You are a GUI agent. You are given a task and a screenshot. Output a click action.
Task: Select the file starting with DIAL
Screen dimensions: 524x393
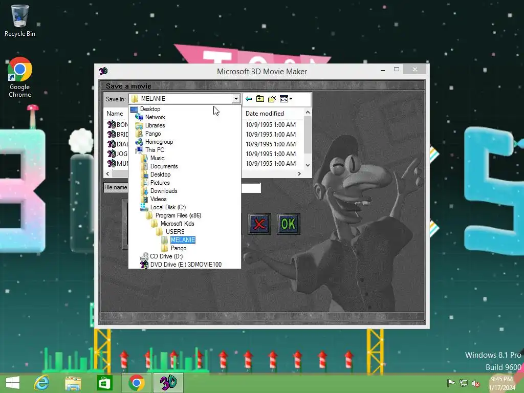click(118, 144)
